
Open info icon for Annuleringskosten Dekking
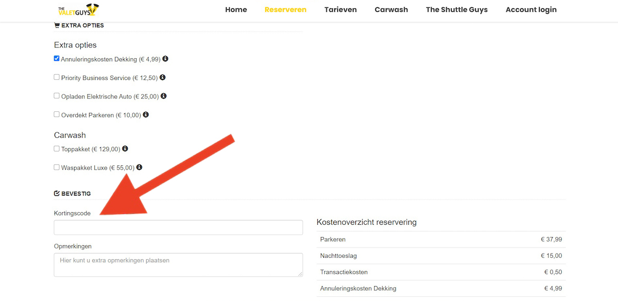point(165,59)
